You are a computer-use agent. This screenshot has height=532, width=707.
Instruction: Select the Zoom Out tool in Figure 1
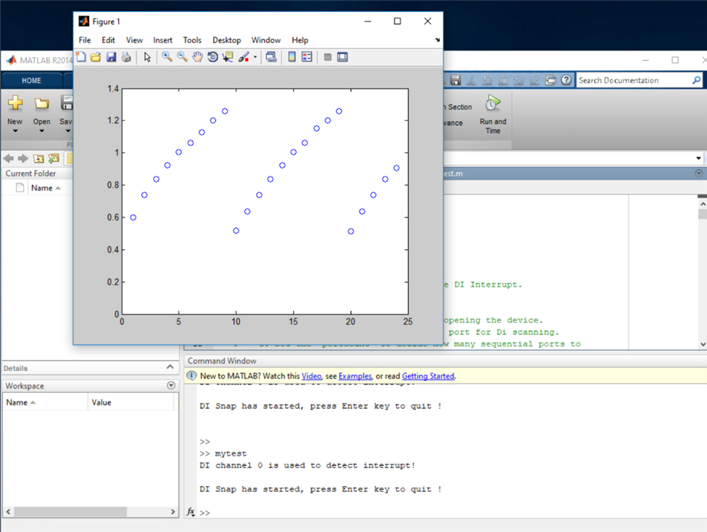(x=182, y=57)
